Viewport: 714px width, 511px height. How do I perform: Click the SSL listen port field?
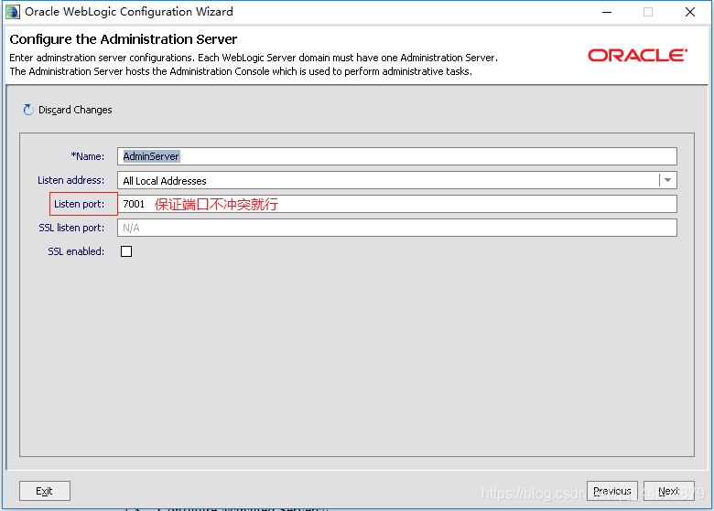(x=397, y=228)
